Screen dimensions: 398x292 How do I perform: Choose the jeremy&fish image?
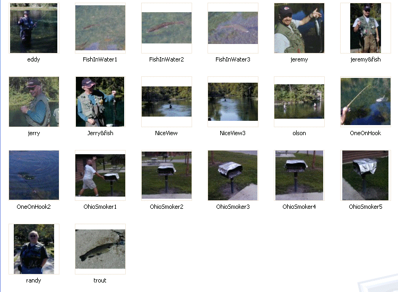tap(366, 28)
